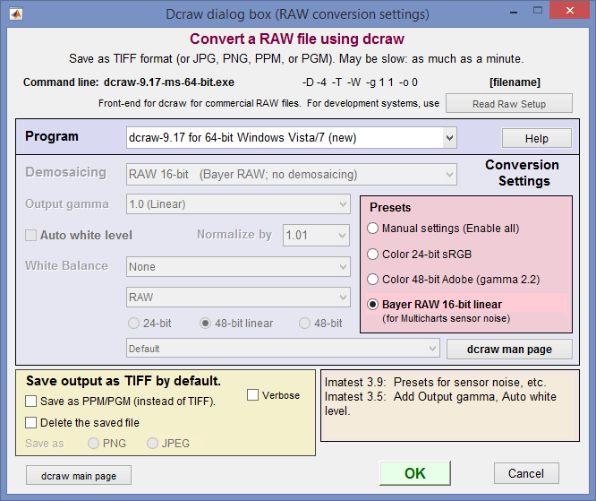Minimize the Dcraw dialog window
Image resolution: width=596 pixels, height=501 pixels.
pyautogui.click(x=514, y=12)
